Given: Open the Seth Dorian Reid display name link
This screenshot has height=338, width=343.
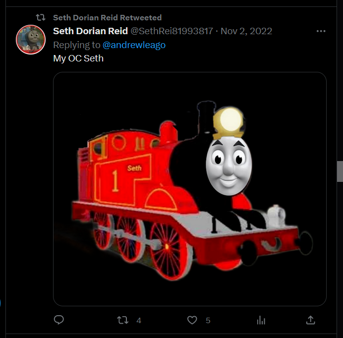Looking at the screenshot, I should point(90,31).
